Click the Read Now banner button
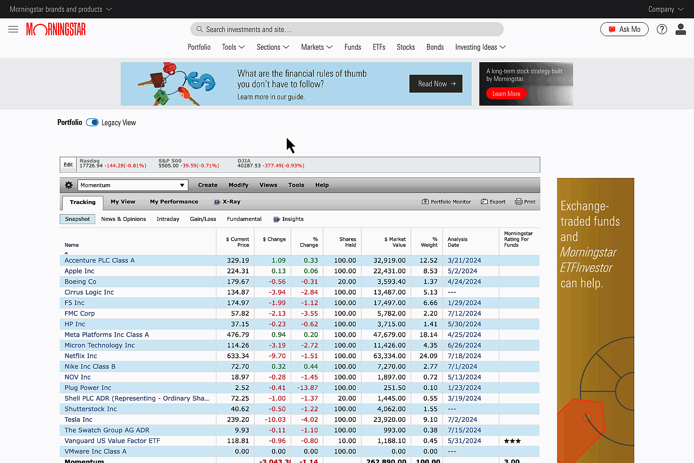The width and height of the screenshot is (694, 463). (436, 84)
